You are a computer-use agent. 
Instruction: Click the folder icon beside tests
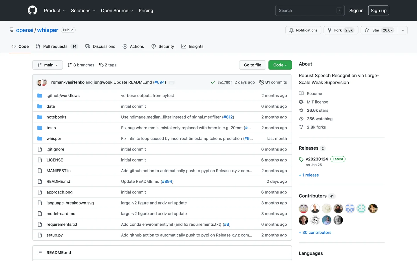point(40,128)
